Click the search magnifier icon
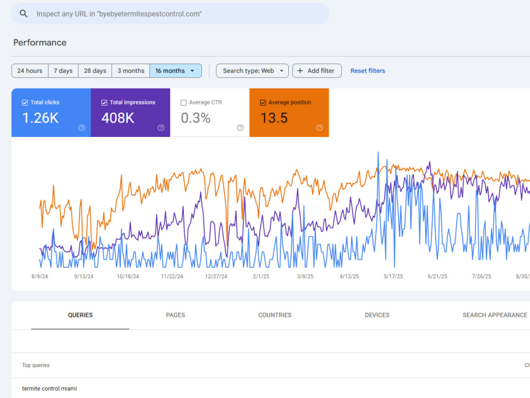Viewport: 530px width, 398px height. (x=23, y=14)
